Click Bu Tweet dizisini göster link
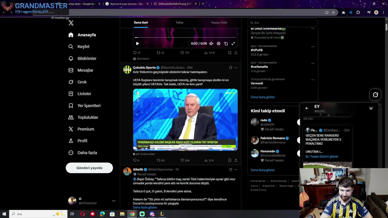 pos(322,157)
